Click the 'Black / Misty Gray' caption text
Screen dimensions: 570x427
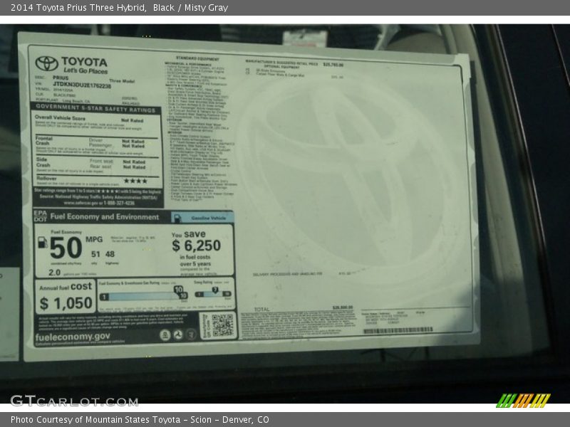pos(190,8)
